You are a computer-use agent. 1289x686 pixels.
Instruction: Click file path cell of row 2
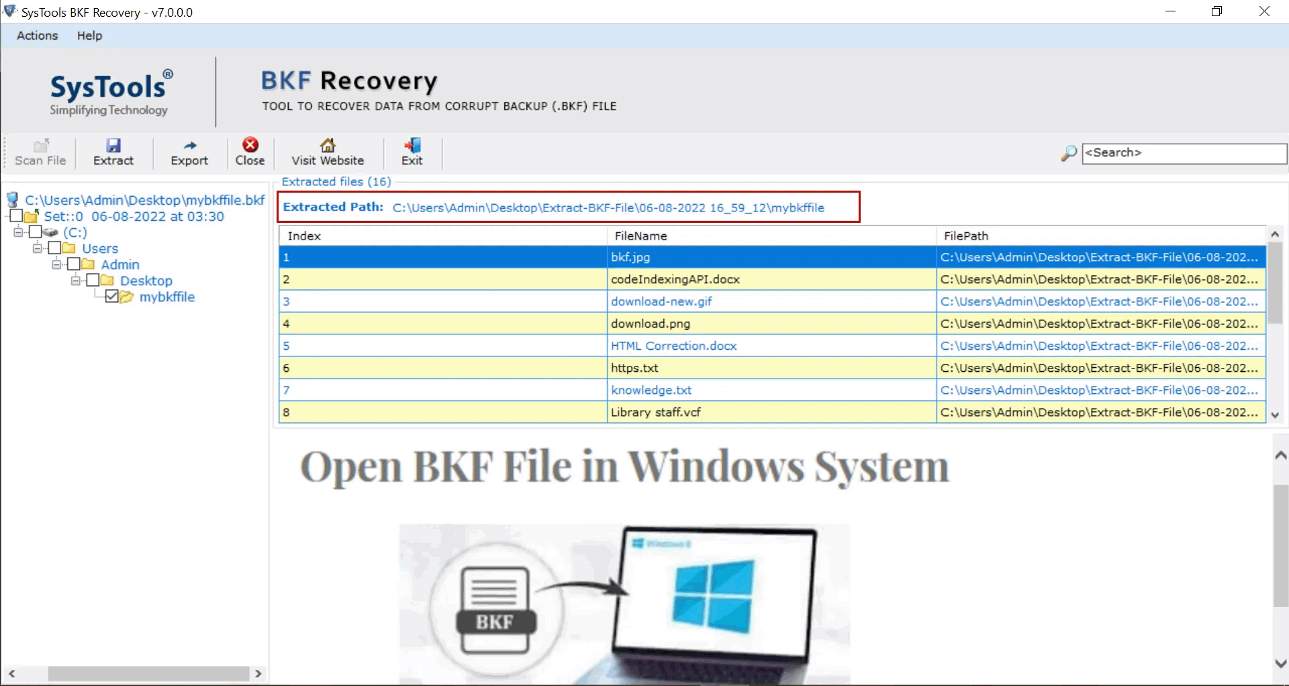[x=1101, y=279]
